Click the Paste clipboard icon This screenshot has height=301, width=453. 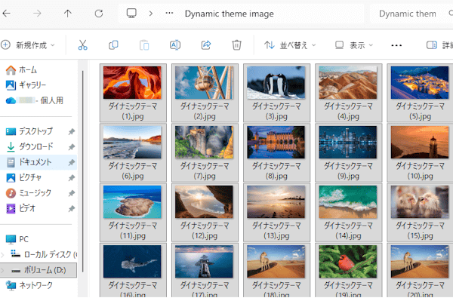coord(144,45)
